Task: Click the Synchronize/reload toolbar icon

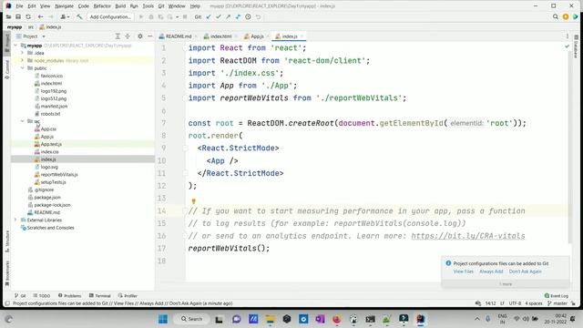Action: click(28, 16)
